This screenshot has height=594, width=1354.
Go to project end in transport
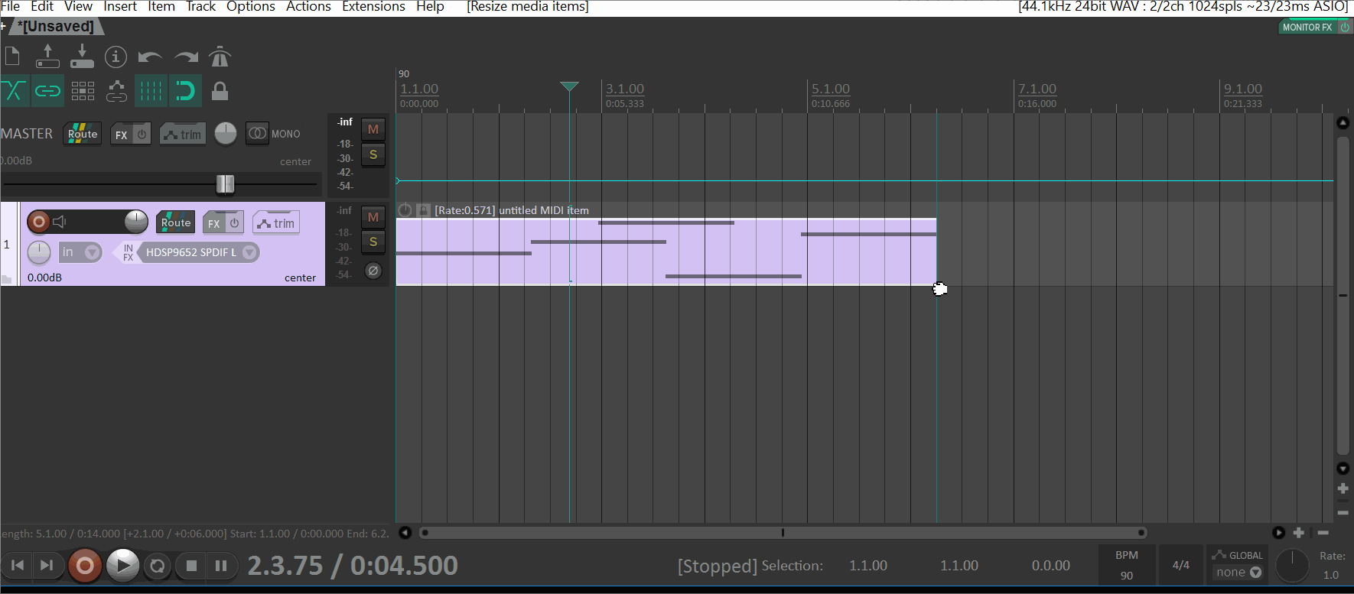(47, 566)
